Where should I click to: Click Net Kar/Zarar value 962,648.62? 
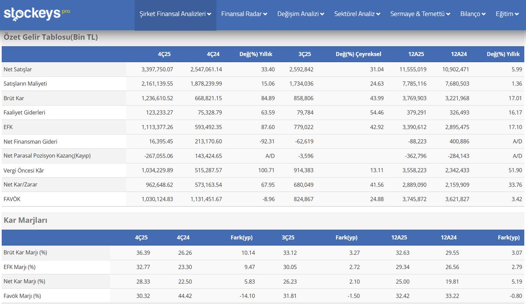[160, 185]
